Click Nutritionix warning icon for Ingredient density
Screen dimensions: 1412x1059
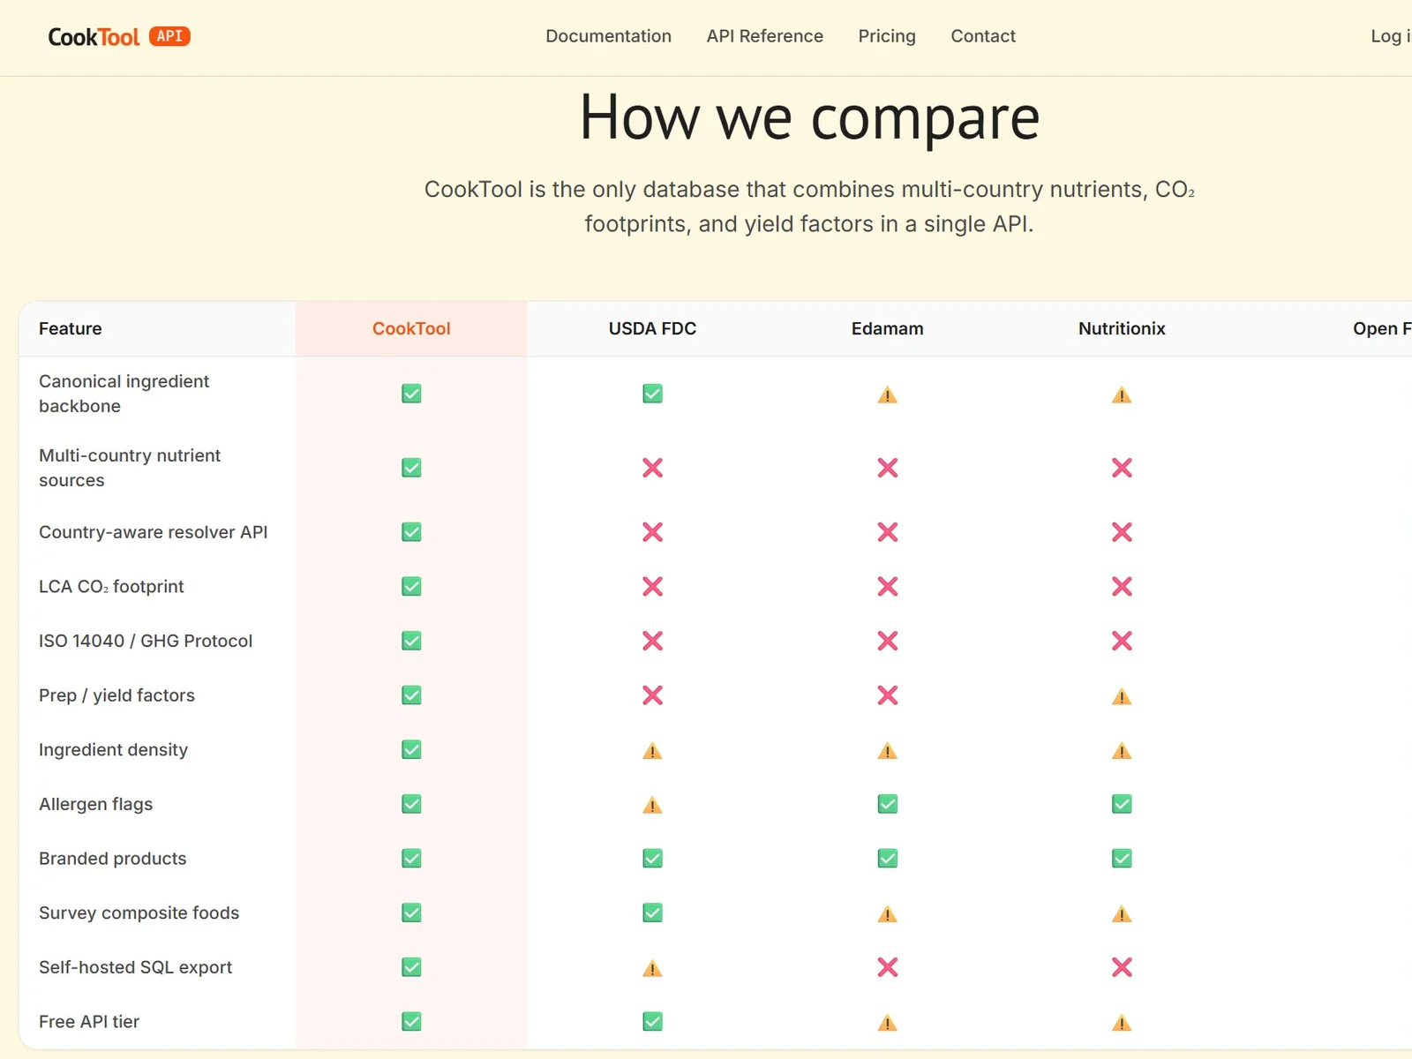(x=1122, y=751)
